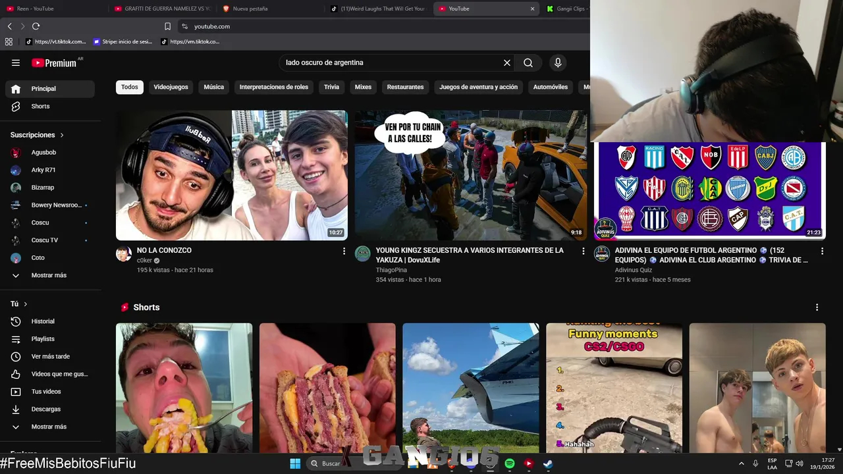Select the Videojuegos filter chip
The height and width of the screenshot is (474, 843).
(x=171, y=87)
